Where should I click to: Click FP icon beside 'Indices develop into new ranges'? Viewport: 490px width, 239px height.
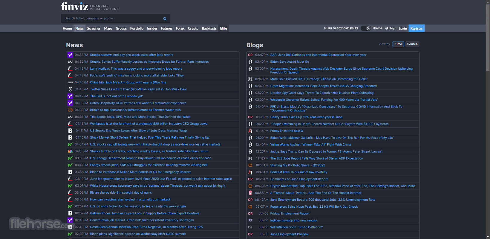pyautogui.click(x=250, y=220)
